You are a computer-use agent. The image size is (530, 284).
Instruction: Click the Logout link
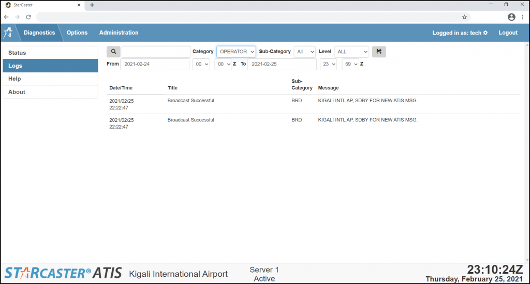(x=508, y=33)
